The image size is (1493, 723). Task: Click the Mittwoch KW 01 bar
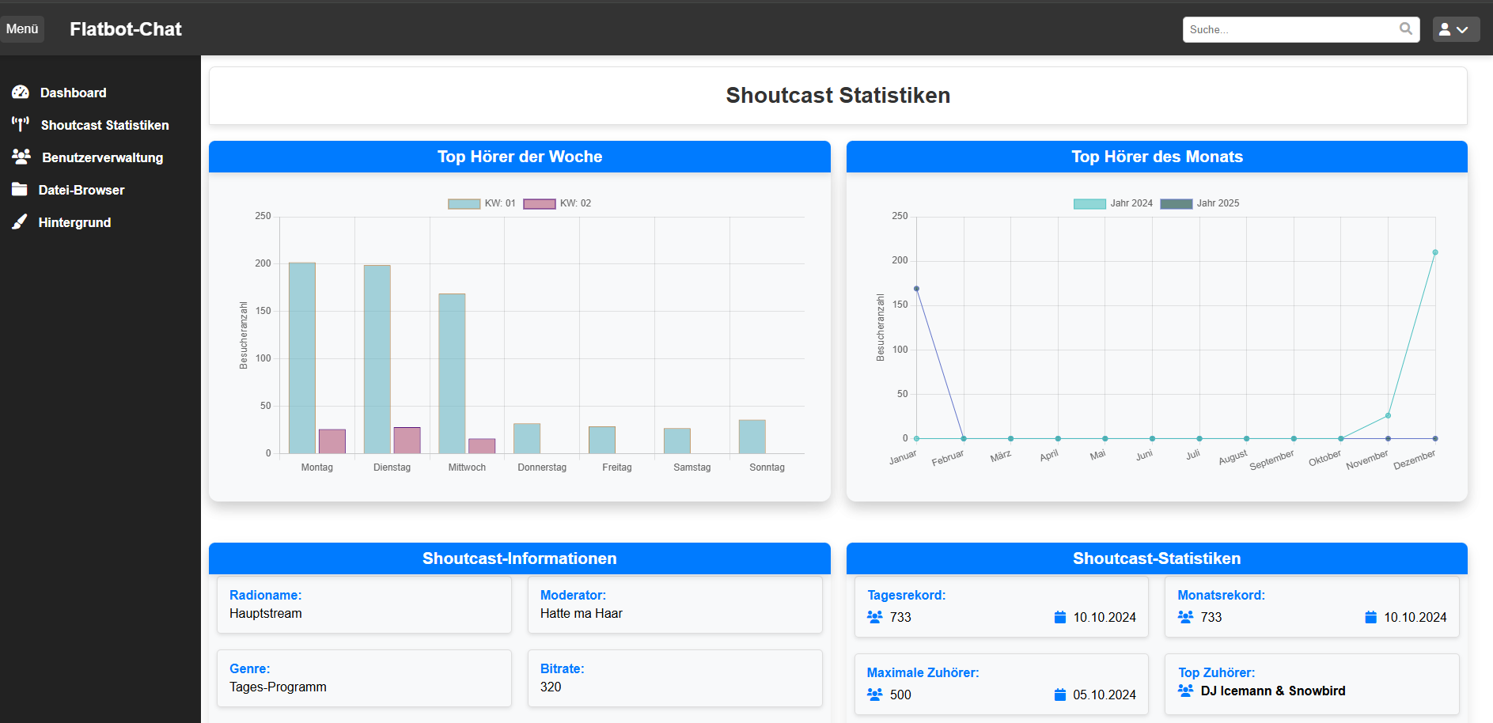[x=452, y=373]
